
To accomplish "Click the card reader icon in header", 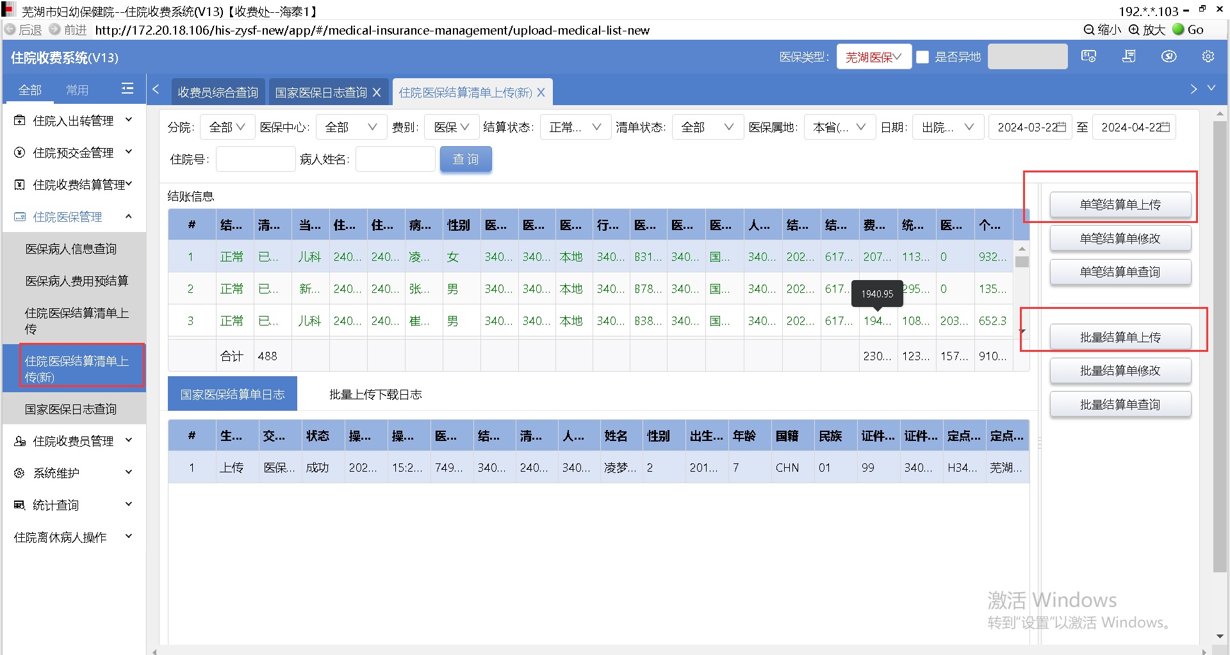I will point(1088,57).
